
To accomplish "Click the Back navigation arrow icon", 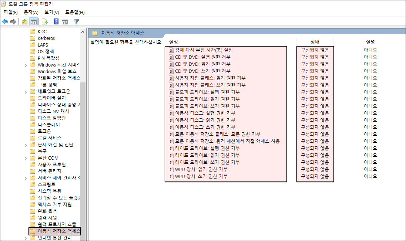I will [4, 21].
